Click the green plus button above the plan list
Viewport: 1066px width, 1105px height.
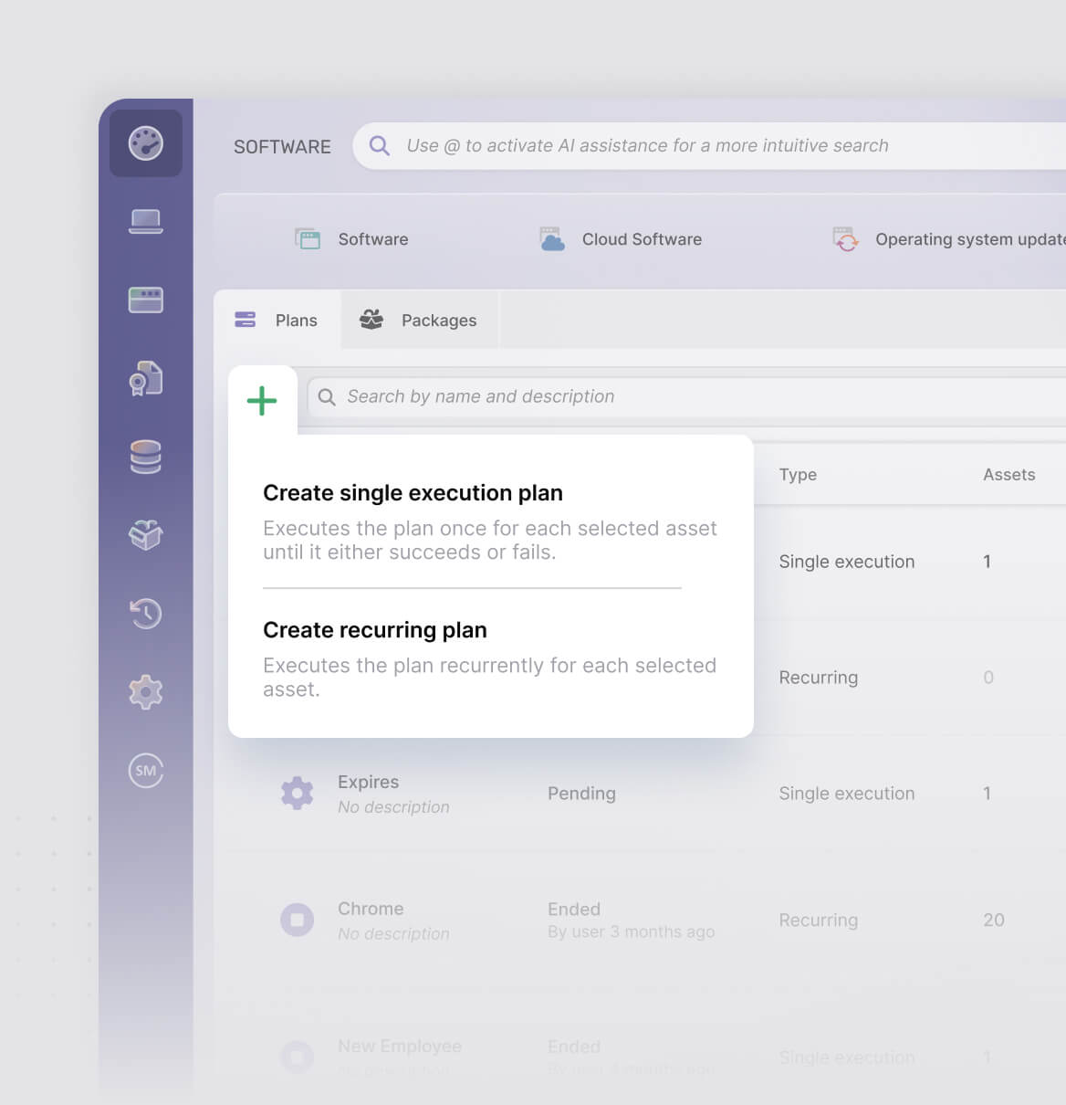click(x=263, y=399)
